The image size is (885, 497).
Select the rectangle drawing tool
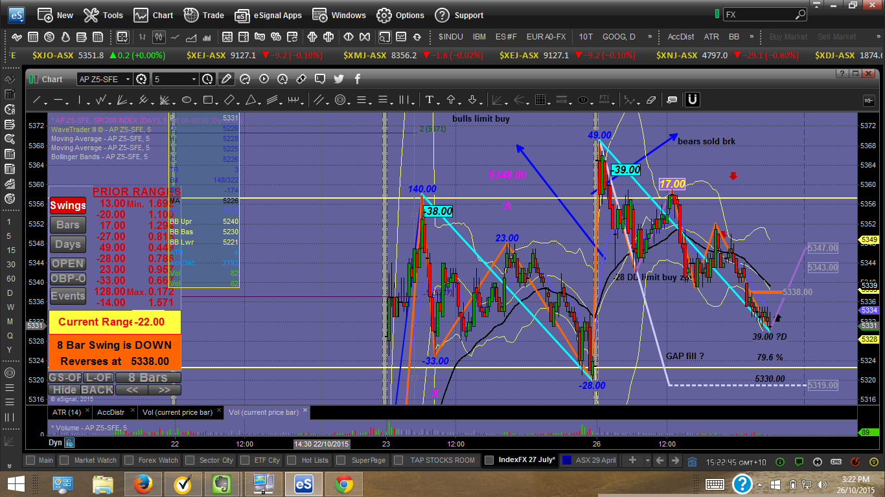pos(207,100)
